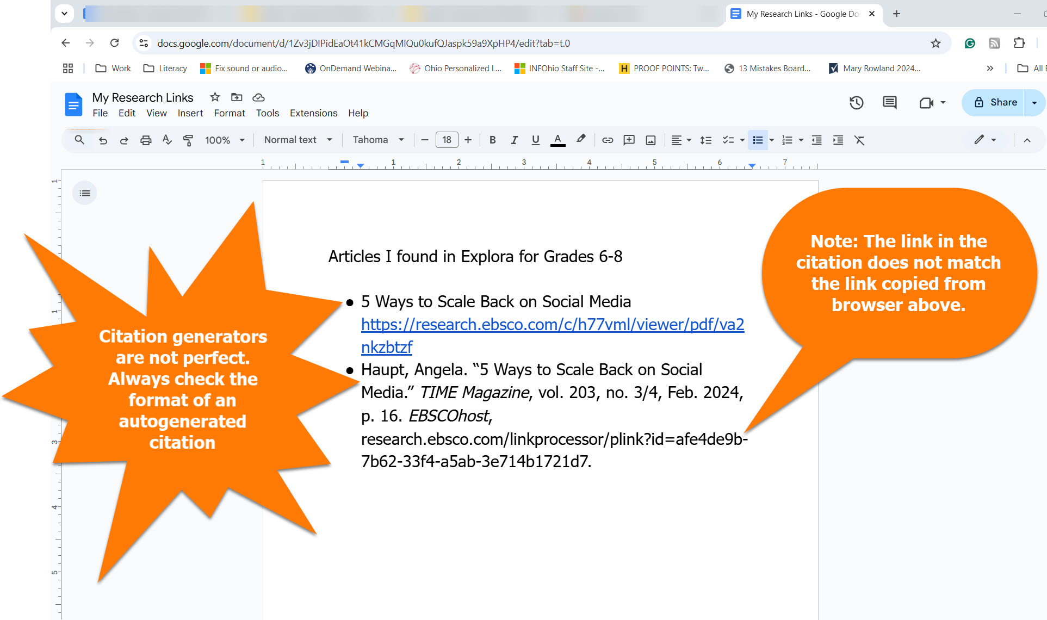Image resolution: width=1047 pixels, height=620 pixels.
Task: Insert an image from toolbar
Action: pos(650,140)
